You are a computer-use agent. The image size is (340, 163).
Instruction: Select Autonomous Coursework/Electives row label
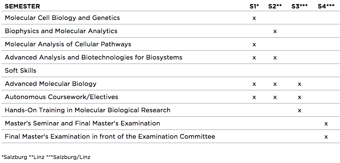click(61, 97)
